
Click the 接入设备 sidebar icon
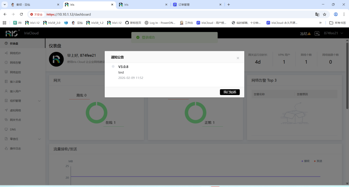tap(6, 82)
